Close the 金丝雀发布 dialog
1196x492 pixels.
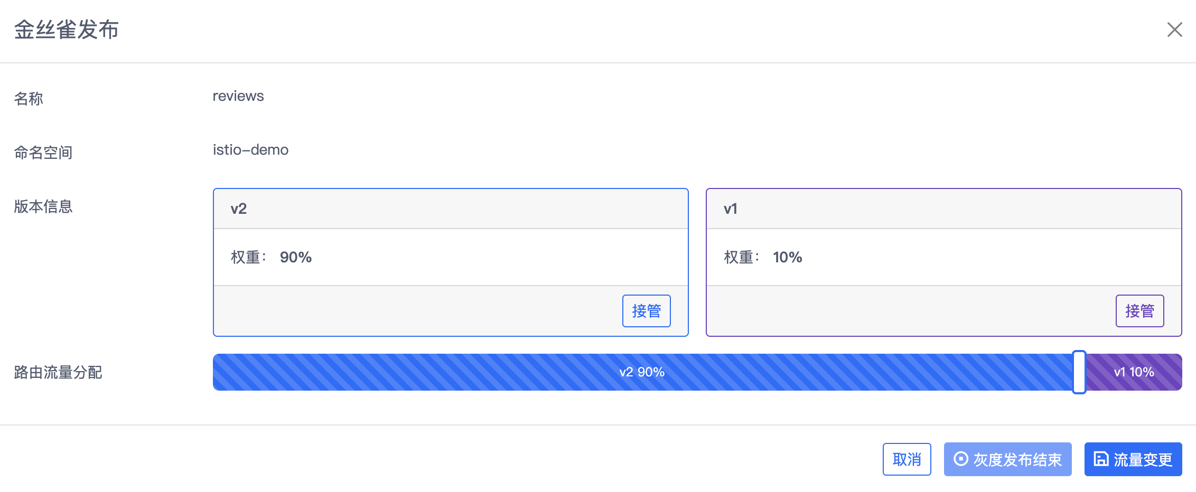pyautogui.click(x=1174, y=30)
